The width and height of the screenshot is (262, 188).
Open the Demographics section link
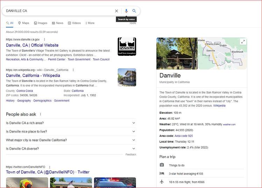coord(42,100)
